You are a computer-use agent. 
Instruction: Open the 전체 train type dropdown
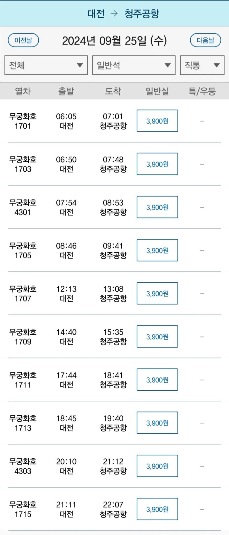tap(46, 65)
